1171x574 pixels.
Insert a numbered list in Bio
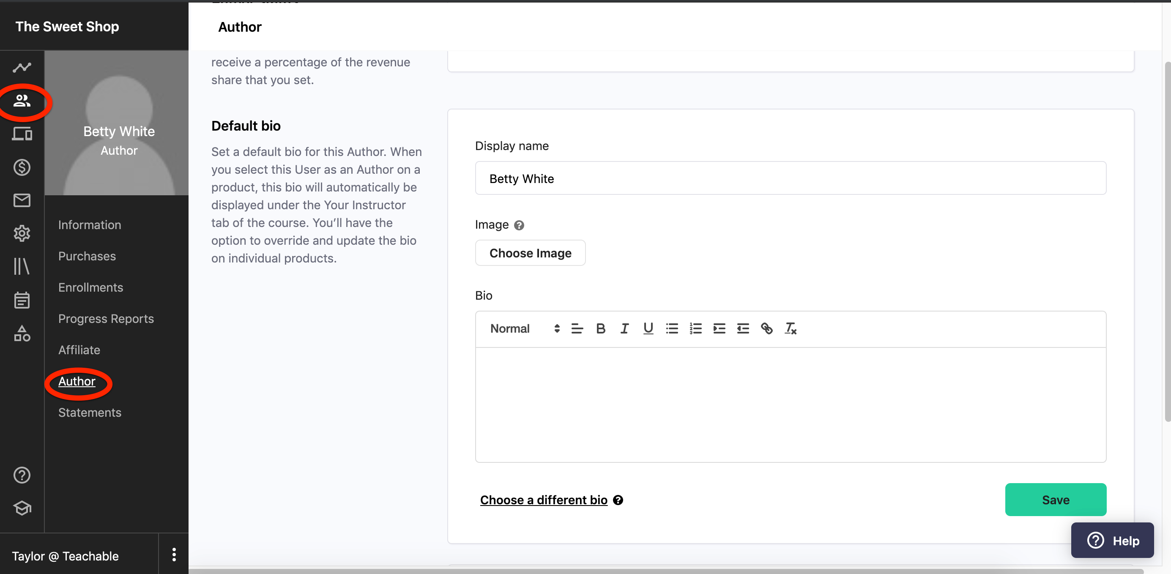(x=695, y=328)
